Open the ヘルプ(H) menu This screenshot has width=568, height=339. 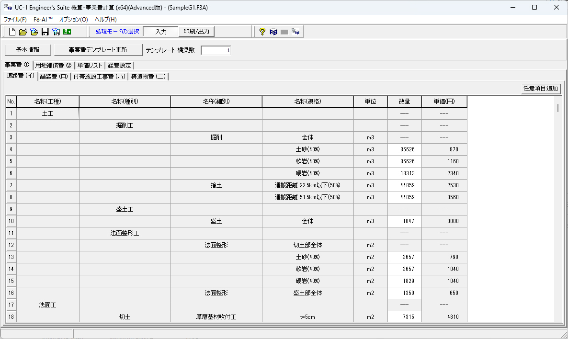pos(105,20)
